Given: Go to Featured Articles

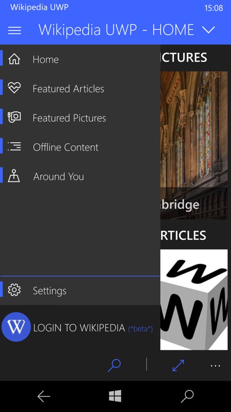Looking at the screenshot, I should (80, 89).
